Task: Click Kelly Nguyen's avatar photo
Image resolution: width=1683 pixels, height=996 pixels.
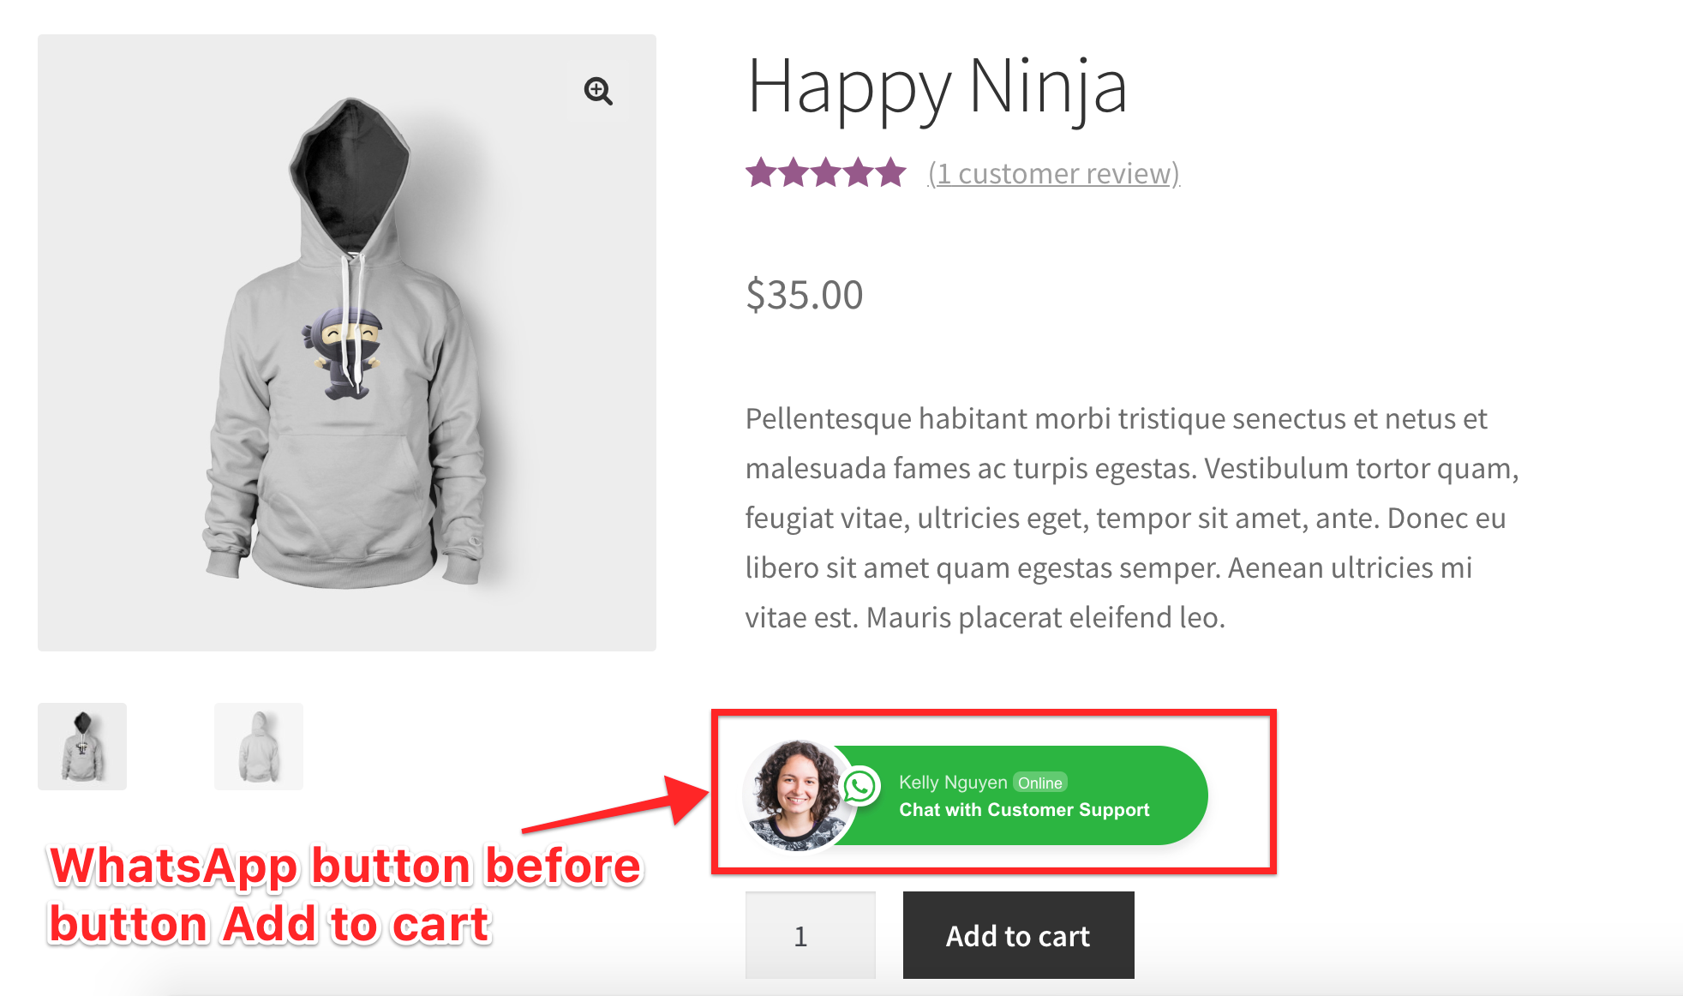Action: 794,795
